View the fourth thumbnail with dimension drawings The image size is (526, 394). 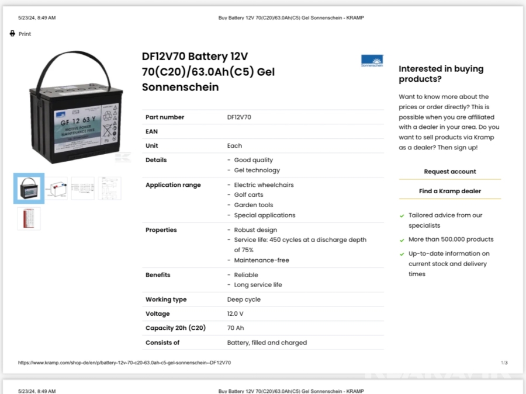[109, 188]
